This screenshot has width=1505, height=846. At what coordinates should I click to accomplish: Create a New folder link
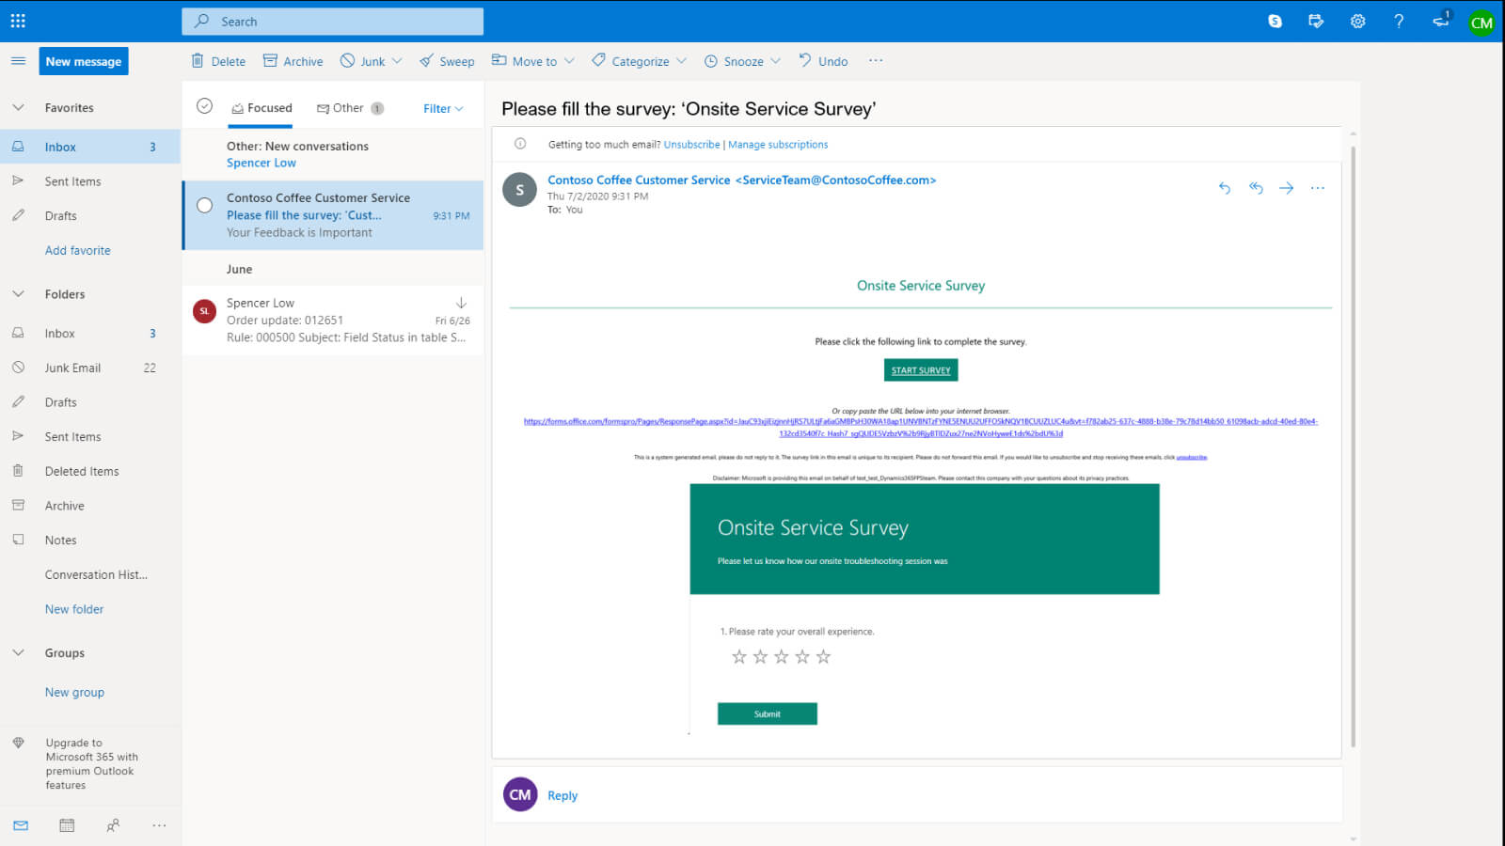(x=74, y=609)
